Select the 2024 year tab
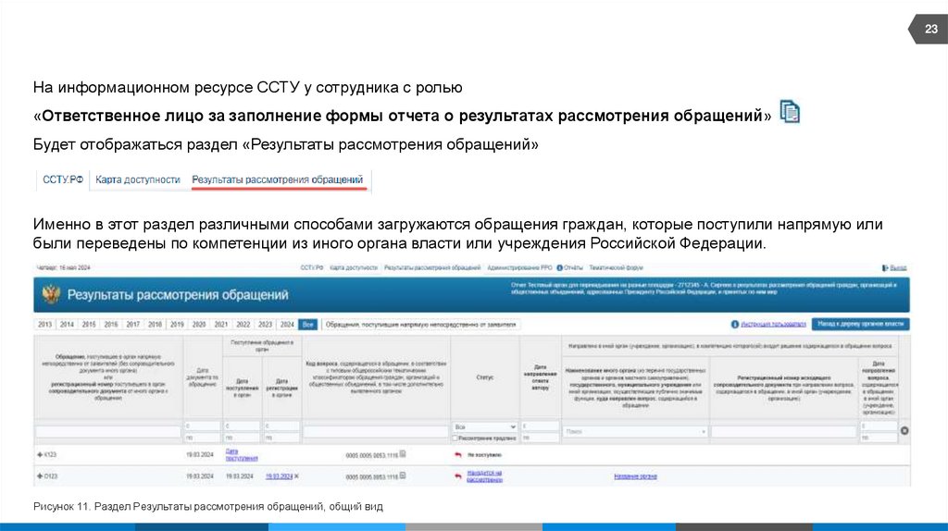This screenshot has height=531, width=948. [287, 325]
